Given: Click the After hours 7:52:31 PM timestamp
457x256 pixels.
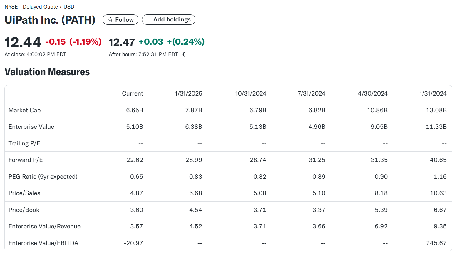Looking at the screenshot, I should (x=143, y=54).
